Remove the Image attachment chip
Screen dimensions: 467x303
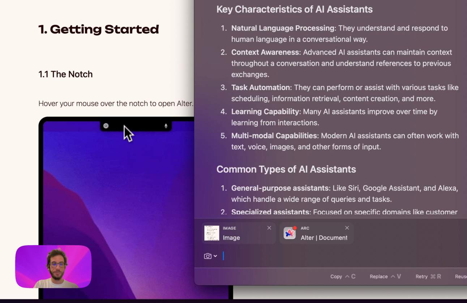click(269, 228)
